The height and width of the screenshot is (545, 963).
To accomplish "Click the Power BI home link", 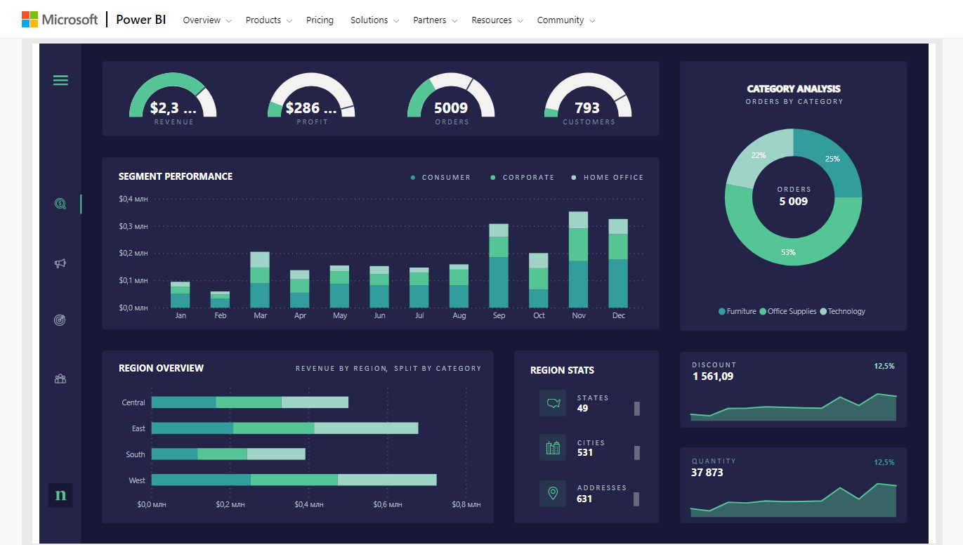I will point(141,20).
